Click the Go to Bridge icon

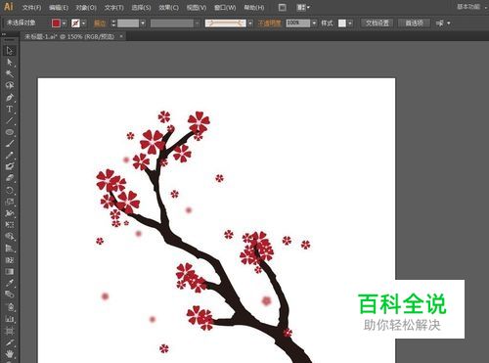(x=283, y=8)
